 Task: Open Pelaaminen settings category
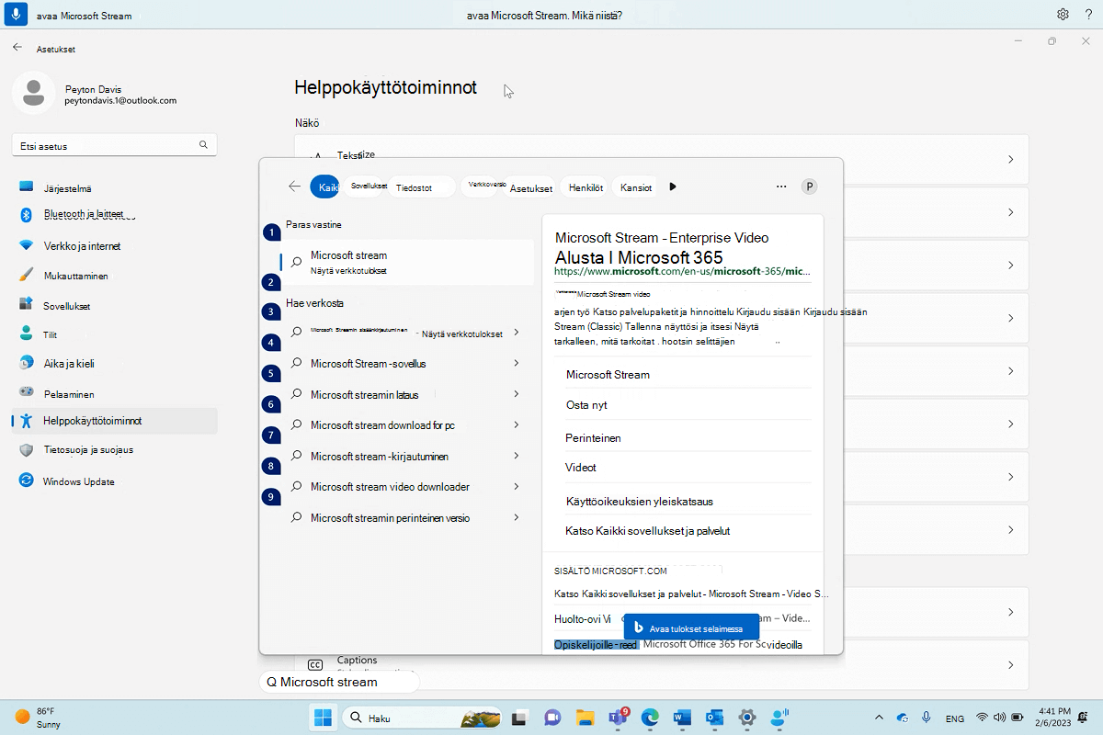pos(115,394)
